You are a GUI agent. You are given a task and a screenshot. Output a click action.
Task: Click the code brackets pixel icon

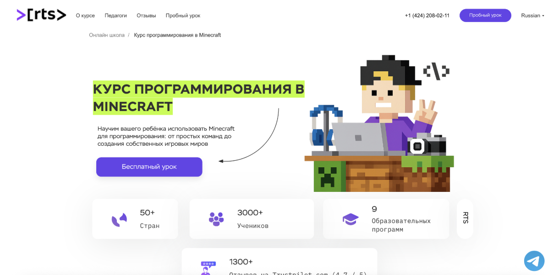coord(436,71)
